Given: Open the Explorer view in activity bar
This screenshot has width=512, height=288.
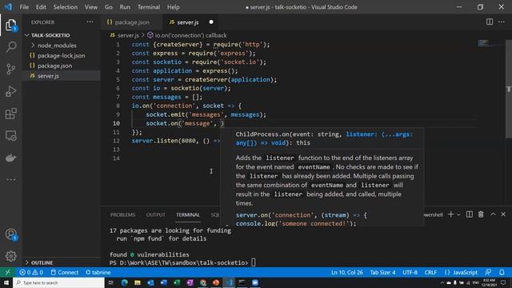Looking at the screenshot, I should (10, 25).
